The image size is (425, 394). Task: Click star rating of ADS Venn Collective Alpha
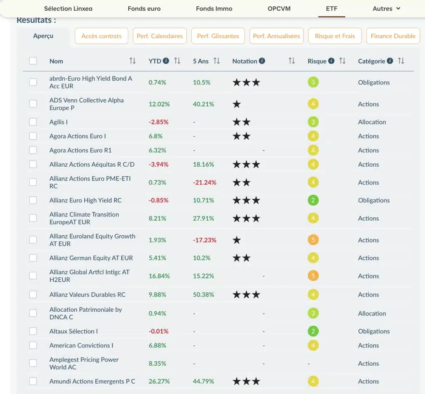click(237, 104)
